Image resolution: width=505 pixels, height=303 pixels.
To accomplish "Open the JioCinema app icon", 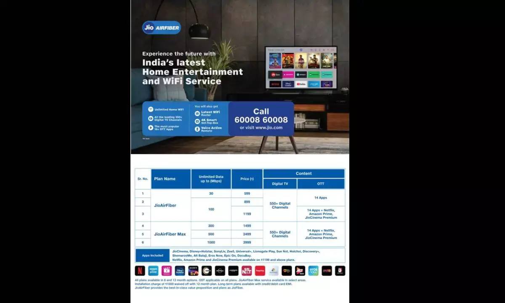I will click(167, 271).
